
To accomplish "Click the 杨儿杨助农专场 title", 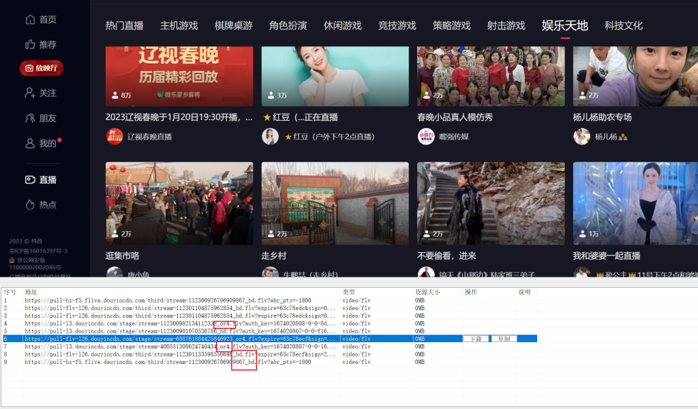I will 603,117.
